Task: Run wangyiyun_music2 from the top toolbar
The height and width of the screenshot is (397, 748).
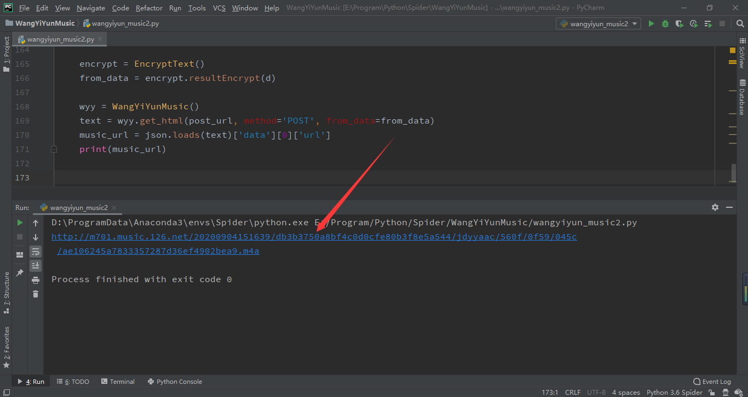Action: (651, 24)
